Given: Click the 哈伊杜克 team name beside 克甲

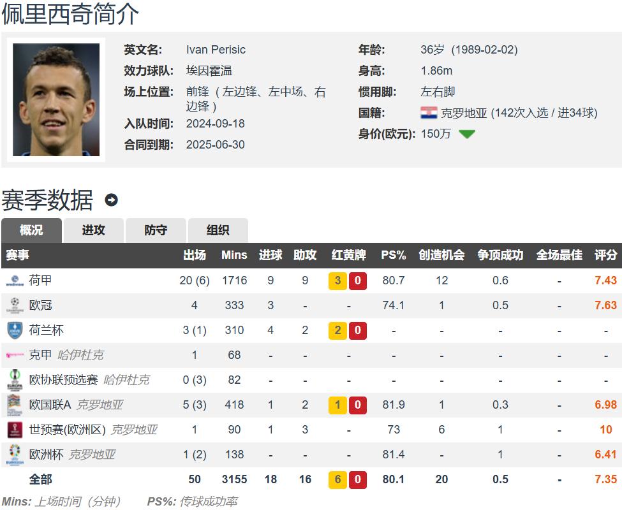Looking at the screenshot, I should pyautogui.click(x=80, y=354).
